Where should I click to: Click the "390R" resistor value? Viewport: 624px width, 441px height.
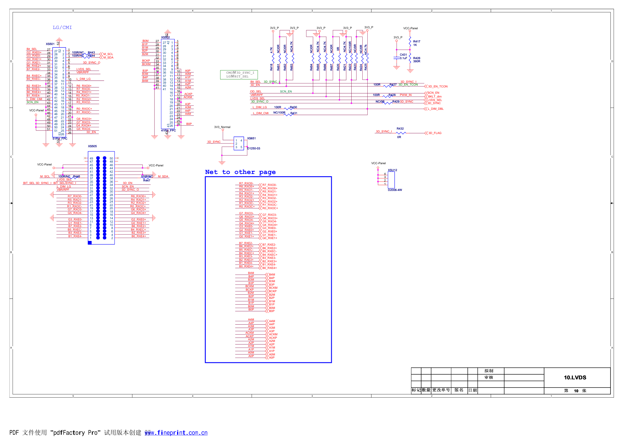[x=416, y=61]
